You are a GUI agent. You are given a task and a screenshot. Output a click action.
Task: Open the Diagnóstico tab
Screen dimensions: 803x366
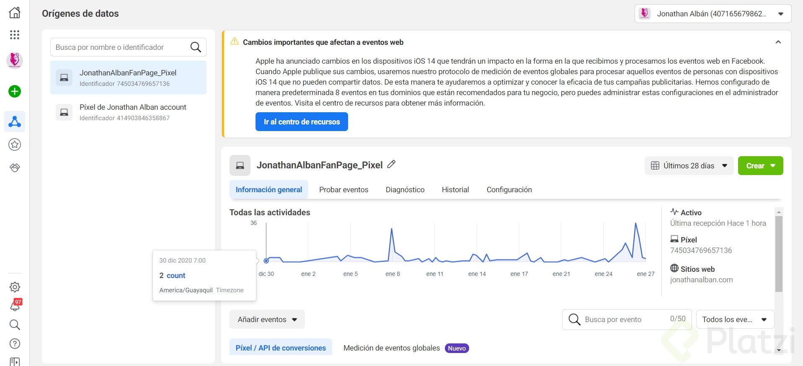405,190
